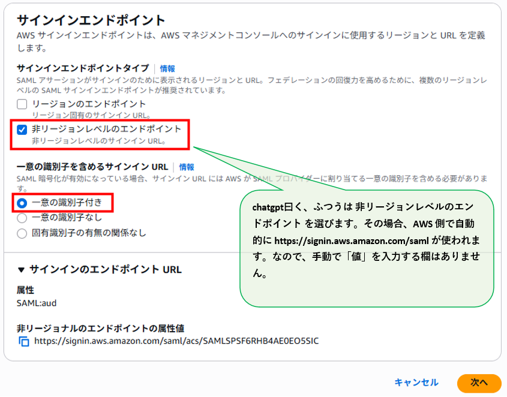Click the 一意の識別子を含めるサインイン URL section label
The image size is (507, 397).
coord(92,167)
